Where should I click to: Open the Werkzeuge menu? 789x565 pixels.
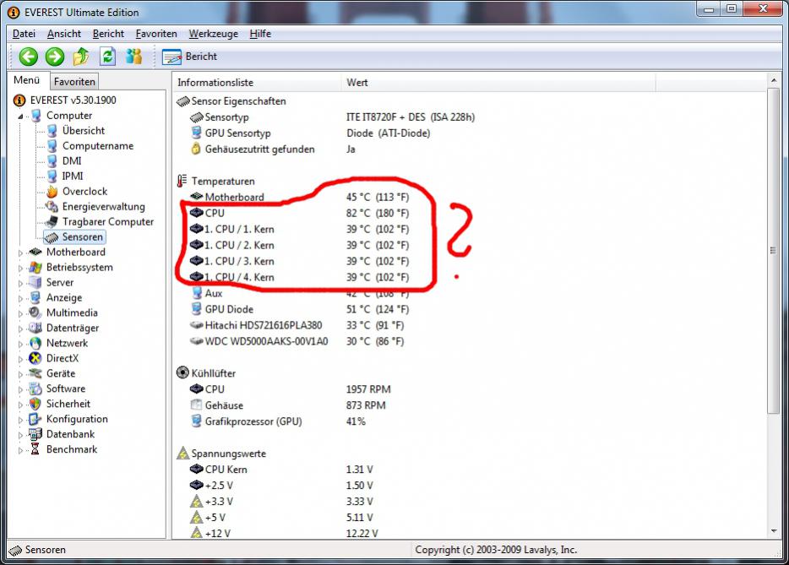[x=214, y=34]
